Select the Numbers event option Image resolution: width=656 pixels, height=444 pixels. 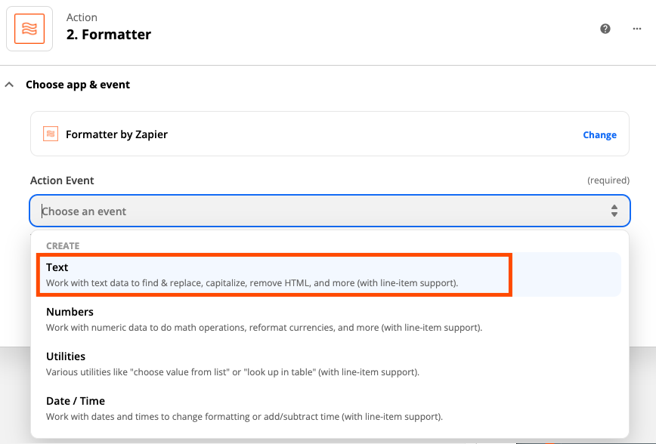coord(70,312)
